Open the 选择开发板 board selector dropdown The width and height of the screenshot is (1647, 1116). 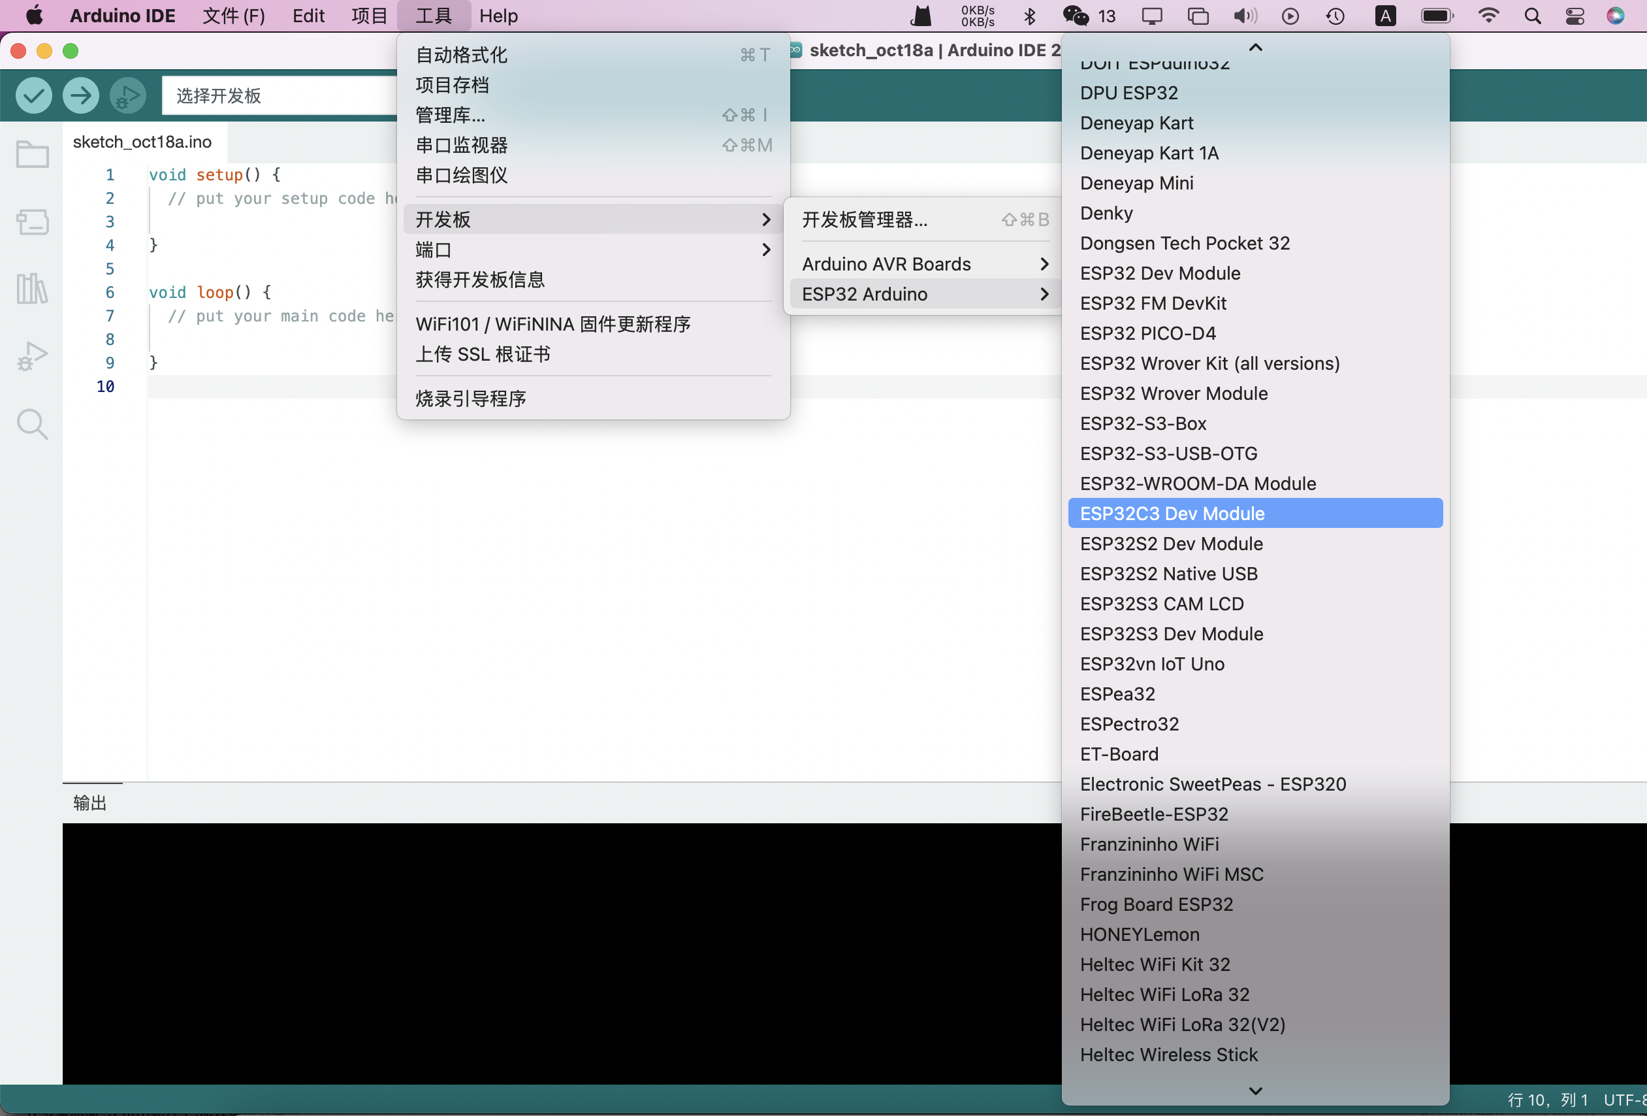coord(278,95)
